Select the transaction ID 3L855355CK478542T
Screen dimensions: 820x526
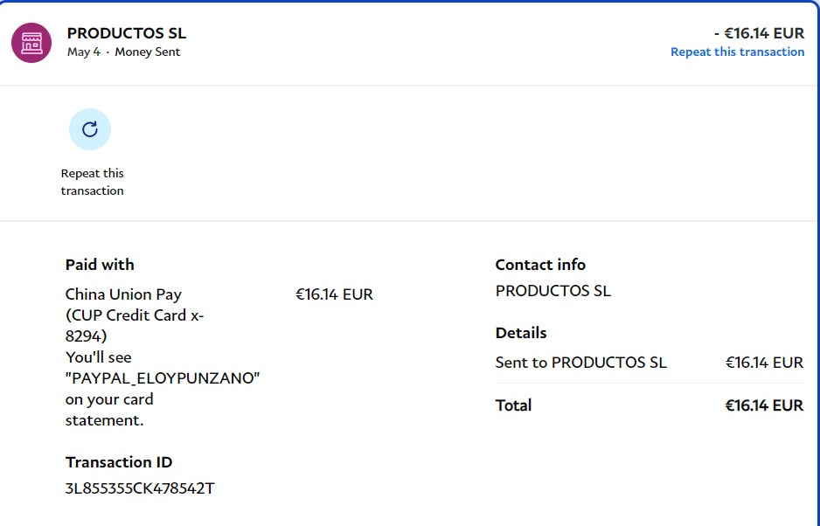click(x=140, y=488)
